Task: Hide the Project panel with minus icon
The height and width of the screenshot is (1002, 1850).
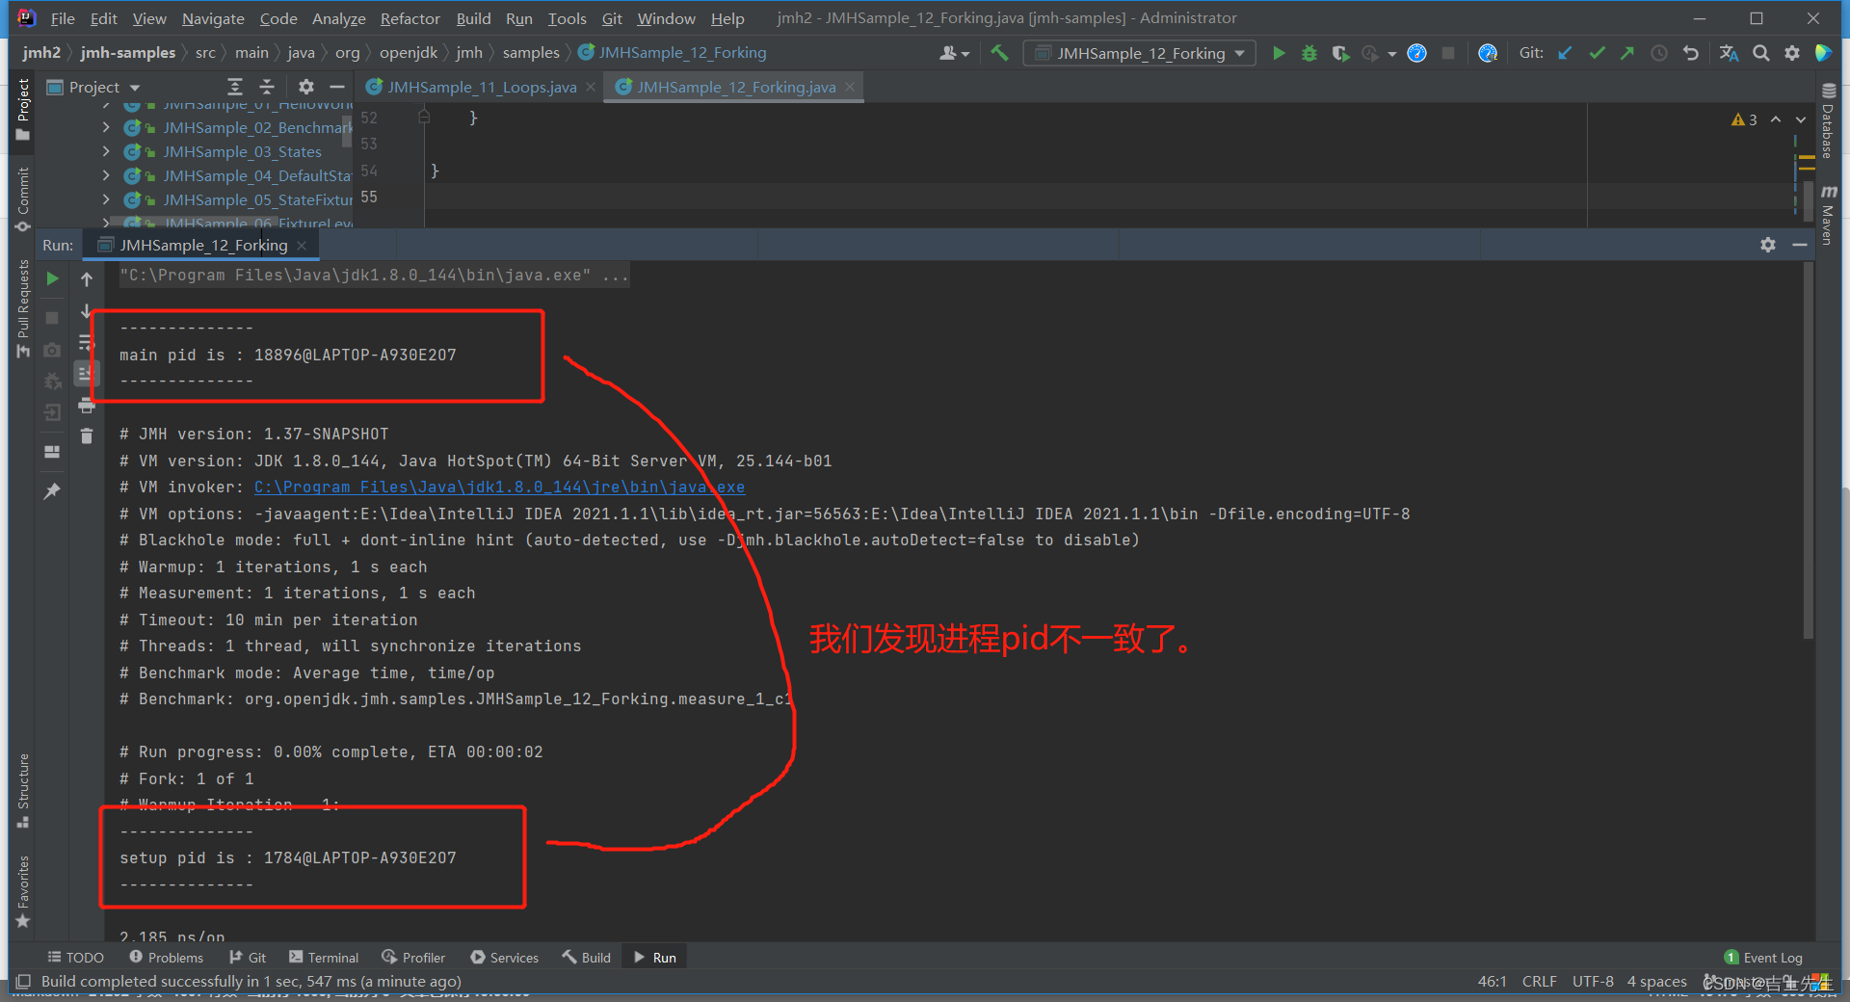Action: click(337, 87)
